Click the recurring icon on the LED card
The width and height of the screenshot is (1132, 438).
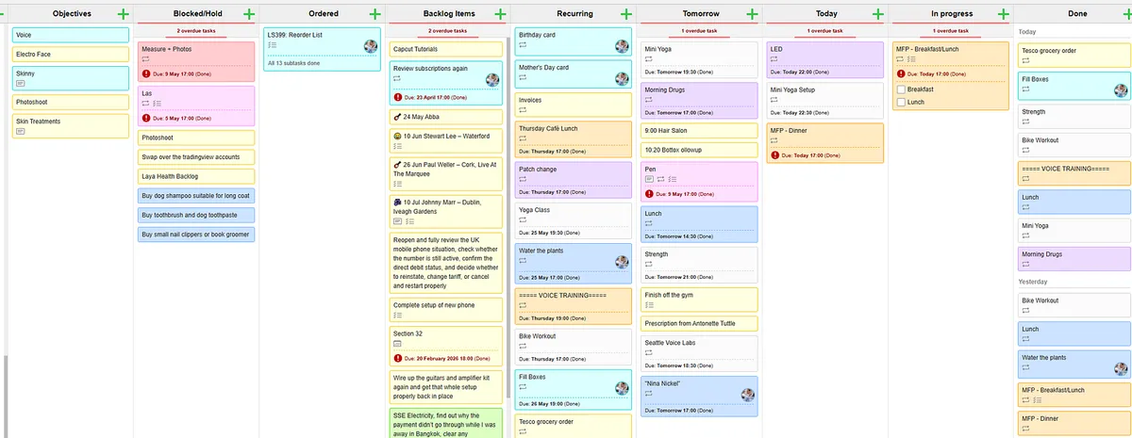click(x=775, y=58)
